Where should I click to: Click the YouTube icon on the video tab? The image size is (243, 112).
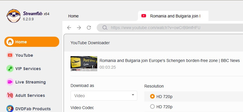pyautogui.click(x=144, y=16)
